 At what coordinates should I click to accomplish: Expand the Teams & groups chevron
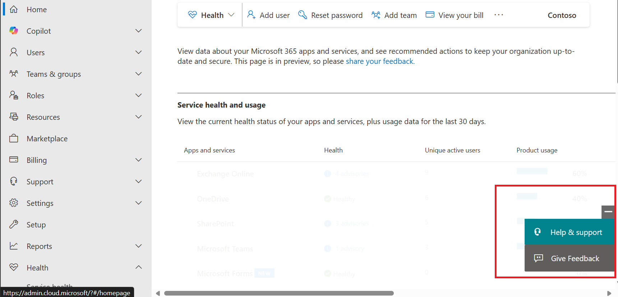coord(138,74)
